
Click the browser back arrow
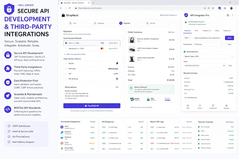[61, 8]
